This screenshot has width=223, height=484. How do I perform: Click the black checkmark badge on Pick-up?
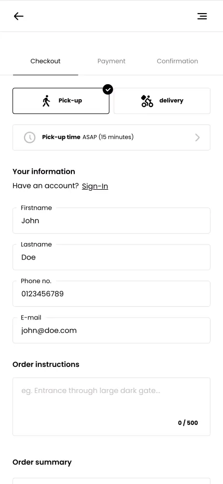coord(108,90)
